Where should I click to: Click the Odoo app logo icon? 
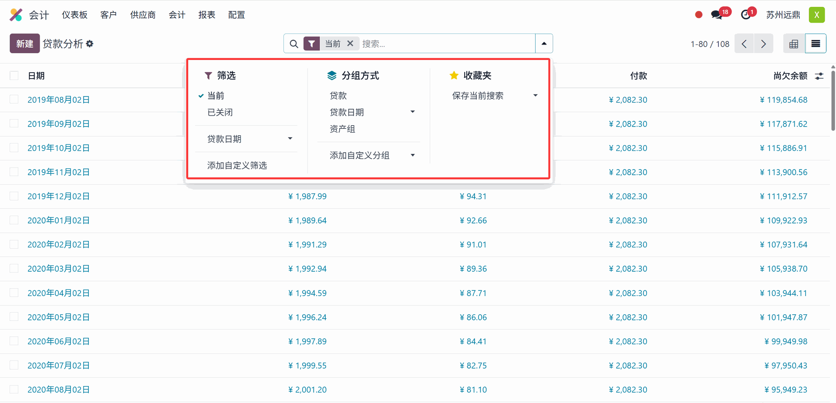pyautogui.click(x=16, y=15)
